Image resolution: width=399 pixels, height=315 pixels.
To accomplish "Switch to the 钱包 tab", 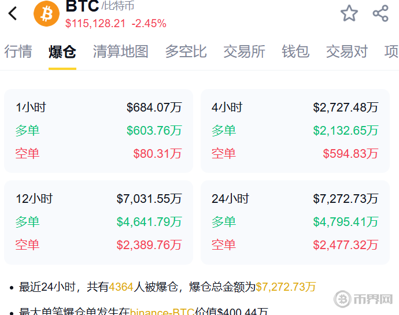I will 295,51.
